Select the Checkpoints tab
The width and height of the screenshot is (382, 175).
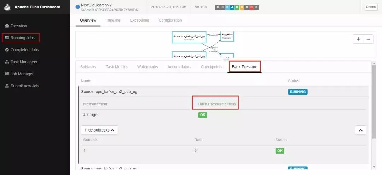[x=212, y=67]
